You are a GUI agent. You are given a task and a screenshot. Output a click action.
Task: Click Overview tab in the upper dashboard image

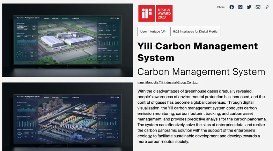coord(46,18)
